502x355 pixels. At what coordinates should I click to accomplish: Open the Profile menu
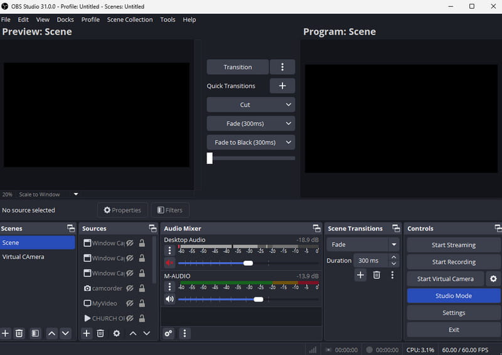pyautogui.click(x=90, y=19)
